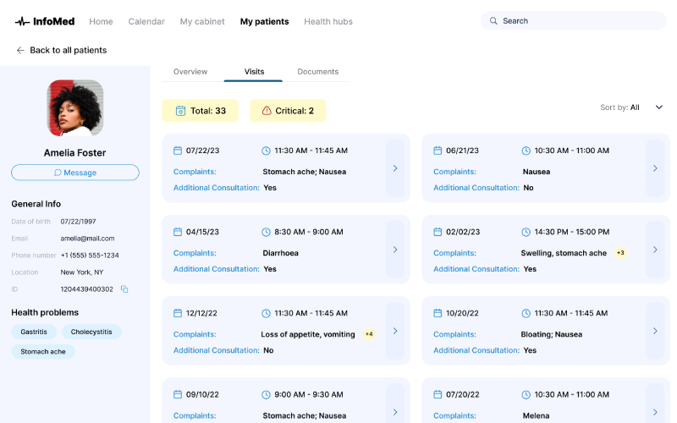Click clock icon beside 14:30 PM - 15:00 PM
677x423 pixels.
coord(526,232)
